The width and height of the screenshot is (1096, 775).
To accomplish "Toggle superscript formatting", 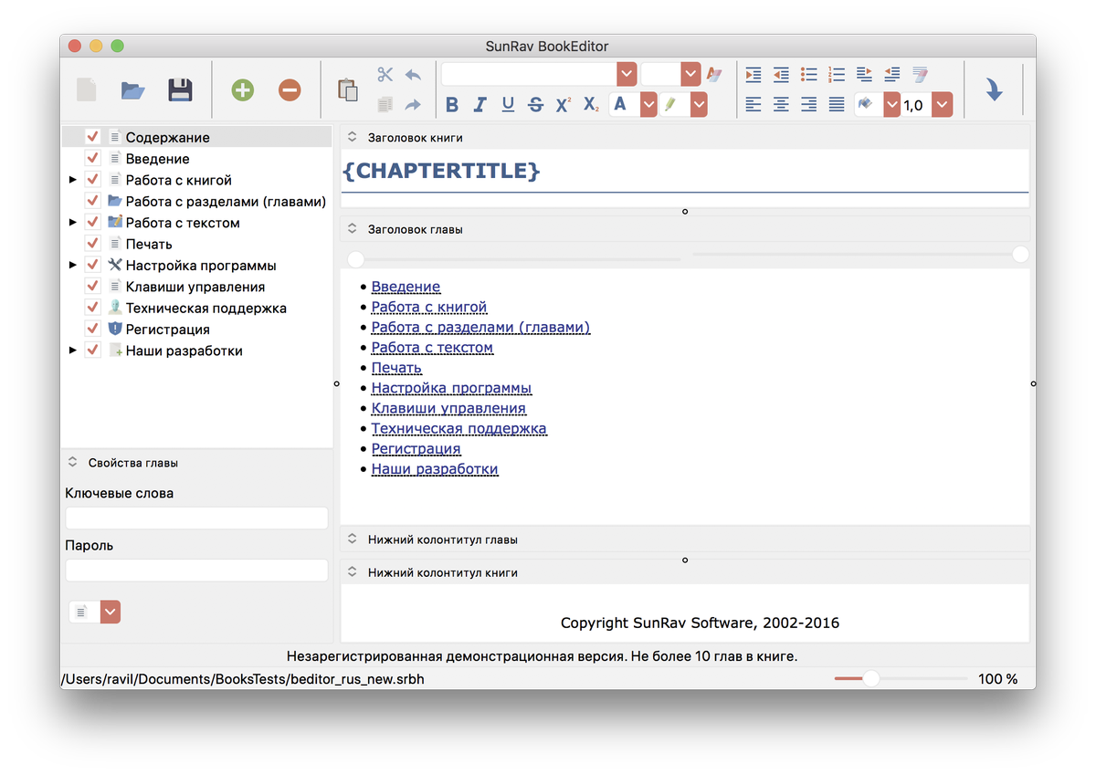I will point(563,104).
